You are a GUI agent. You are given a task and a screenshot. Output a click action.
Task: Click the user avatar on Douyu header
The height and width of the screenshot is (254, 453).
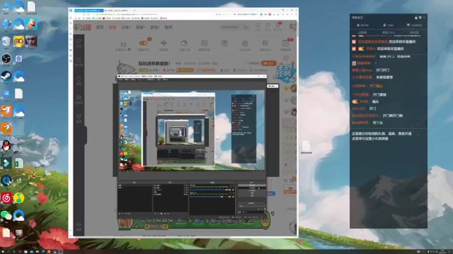tap(293, 27)
